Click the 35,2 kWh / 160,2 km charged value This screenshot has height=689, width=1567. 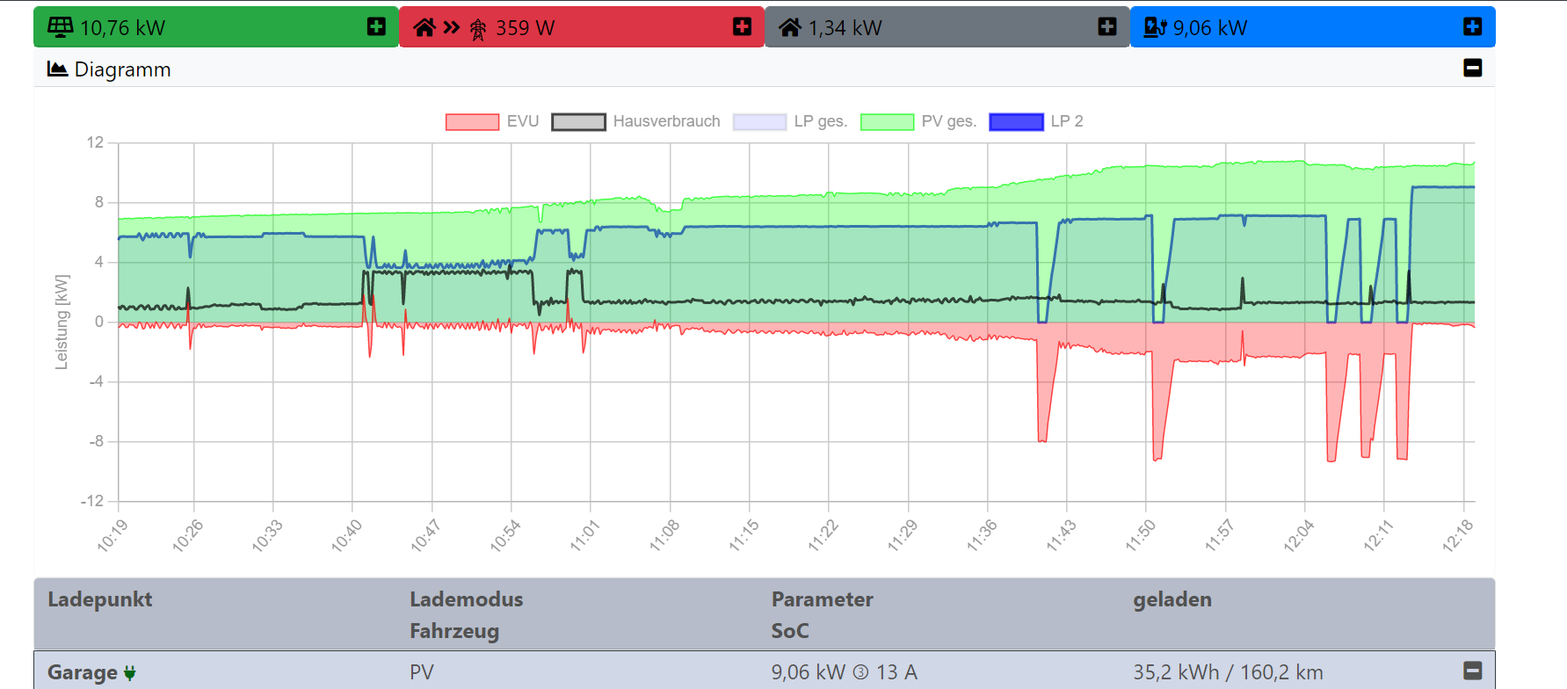click(x=1228, y=672)
